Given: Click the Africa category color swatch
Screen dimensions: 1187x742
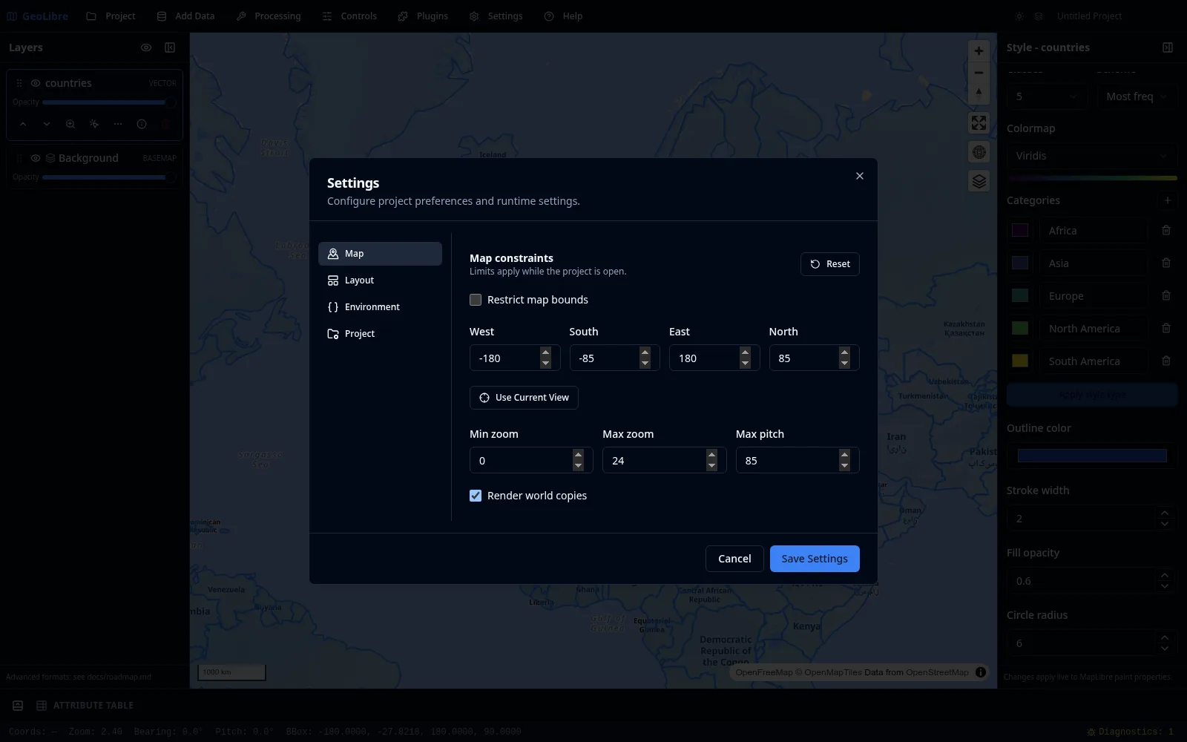Looking at the screenshot, I should pyautogui.click(x=1020, y=231).
